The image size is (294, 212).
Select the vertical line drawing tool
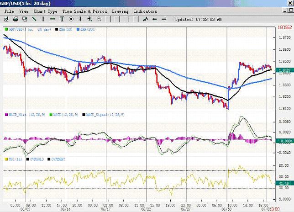click(43, 19)
